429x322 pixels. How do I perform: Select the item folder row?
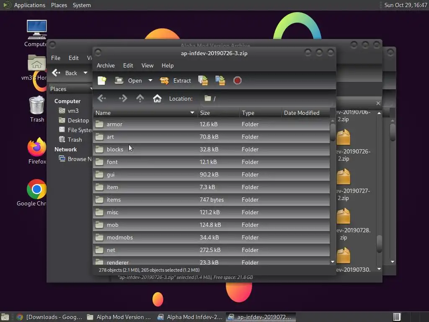[211, 187]
